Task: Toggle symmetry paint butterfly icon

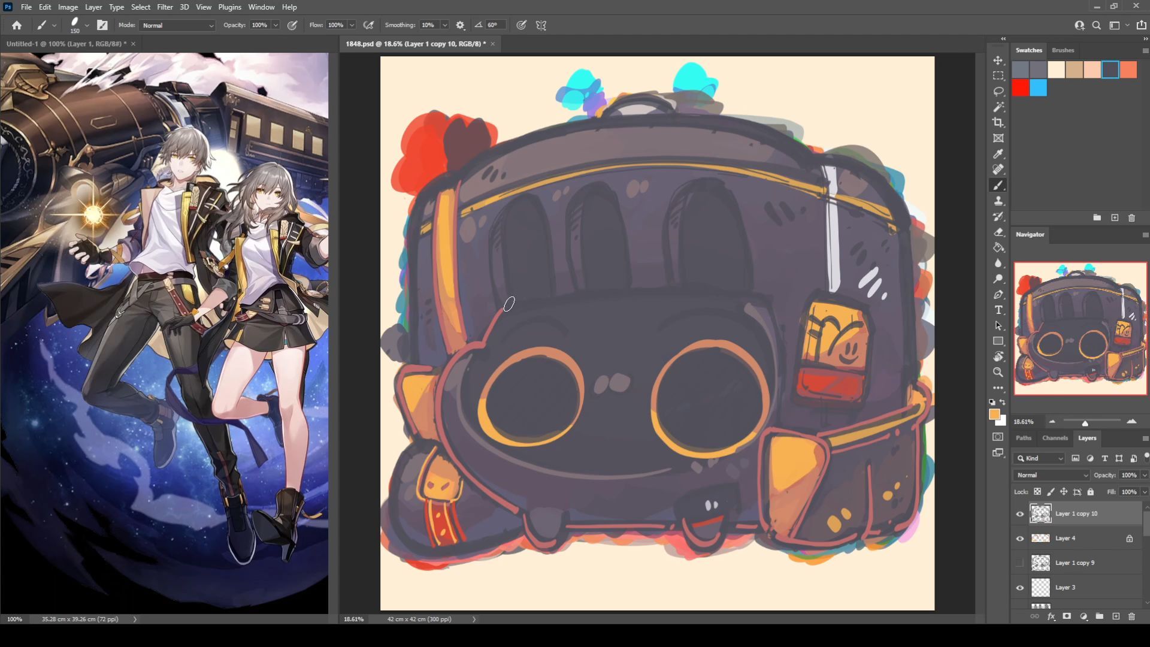Action: pyautogui.click(x=541, y=25)
